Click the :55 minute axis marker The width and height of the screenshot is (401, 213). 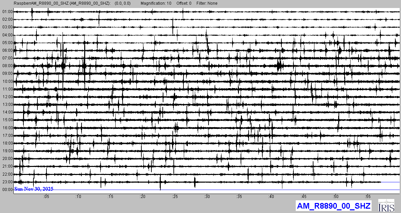368,197
